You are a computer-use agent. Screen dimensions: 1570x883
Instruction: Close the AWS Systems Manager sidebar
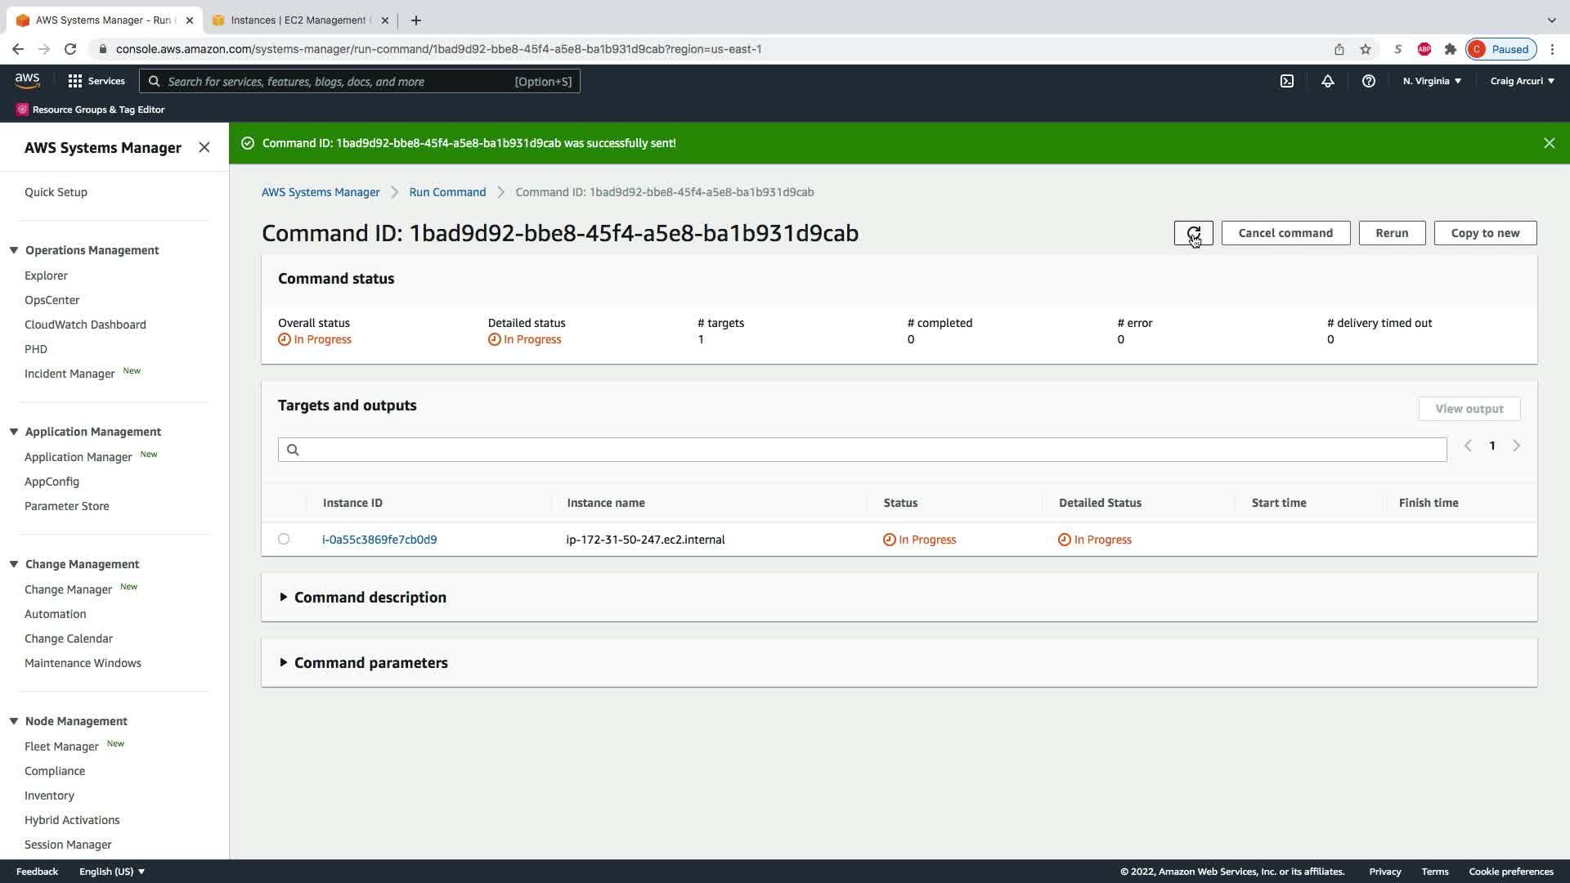coord(204,147)
